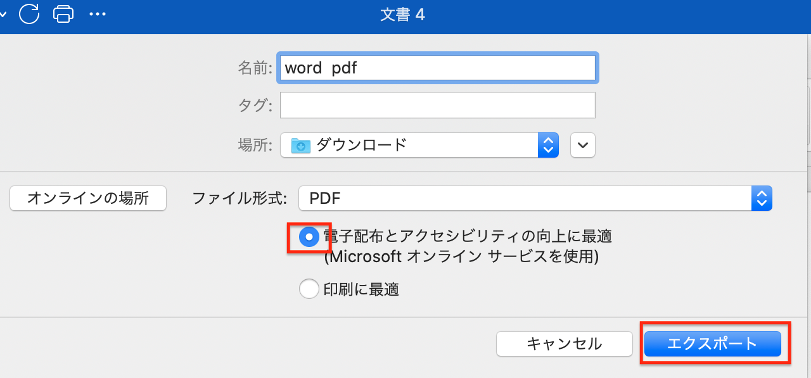
Task: Click into the 名前 filename field
Action: point(438,68)
